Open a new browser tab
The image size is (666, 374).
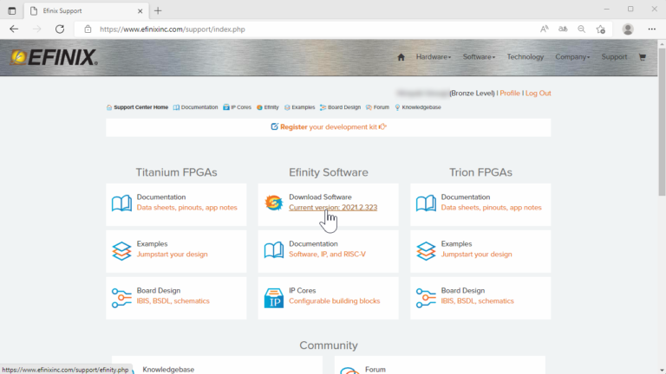pyautogui.click(x=158, y=10)
